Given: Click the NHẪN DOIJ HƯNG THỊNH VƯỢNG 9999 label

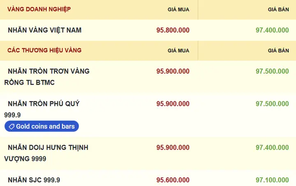Looking at the screenshot, I should (x=46, y=153).
